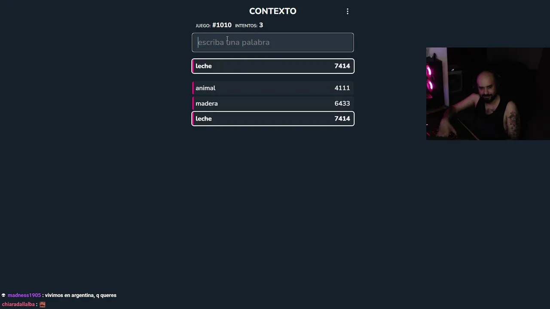Screen dimensions: 550x309
Task: Open the three-dot options menu
Action: pyautogui.click(x=348, y=12)
